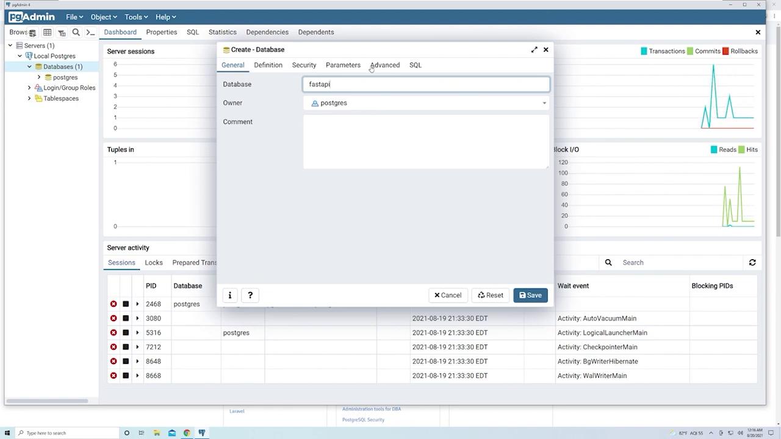The image size is (781, 439).
Task: Click the info icon button in dialog footer
Action: [x=230, y=295]
